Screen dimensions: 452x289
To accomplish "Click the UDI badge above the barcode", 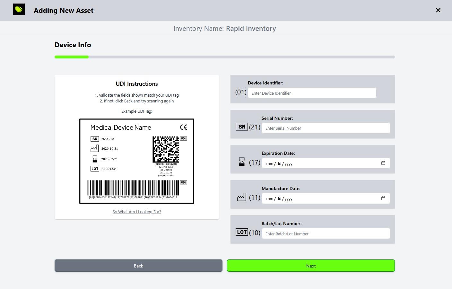I will (183, 182).
